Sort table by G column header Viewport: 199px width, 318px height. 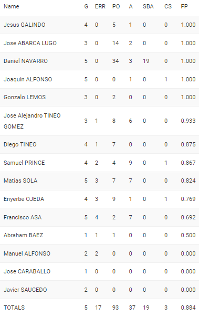[x=86, y=6]
